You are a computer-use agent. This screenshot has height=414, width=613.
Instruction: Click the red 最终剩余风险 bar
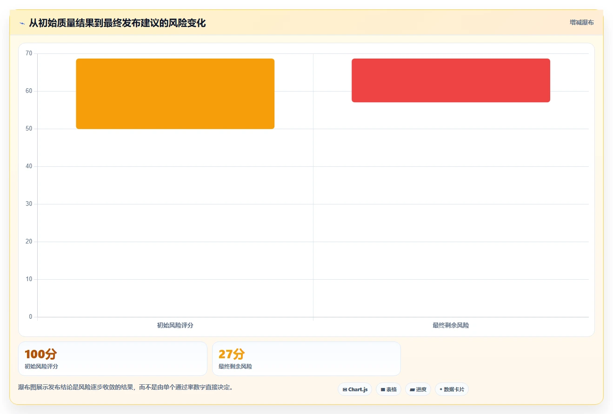(x=451, y=80)
